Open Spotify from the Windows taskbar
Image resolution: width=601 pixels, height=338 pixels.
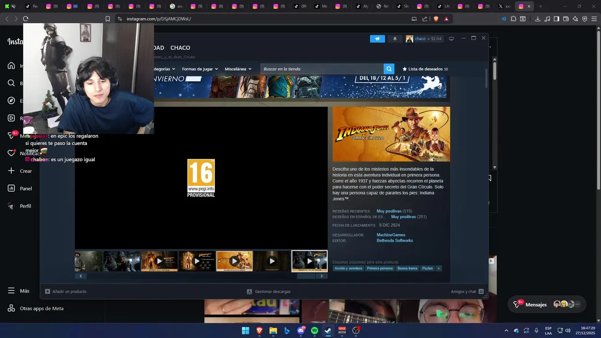315,330
